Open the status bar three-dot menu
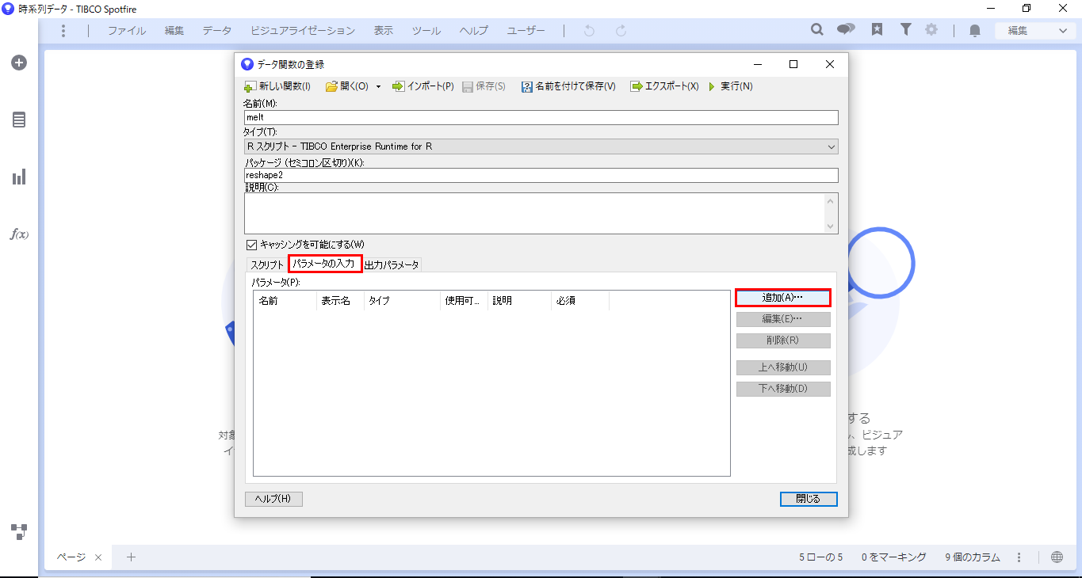 [1019, 557]
